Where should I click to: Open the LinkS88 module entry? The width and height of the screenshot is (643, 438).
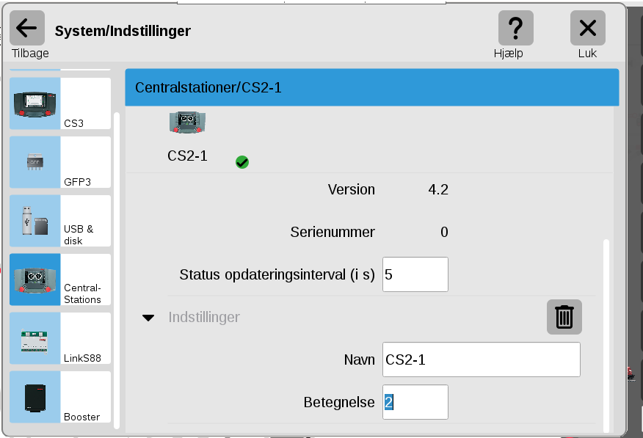tap(60, 338)
